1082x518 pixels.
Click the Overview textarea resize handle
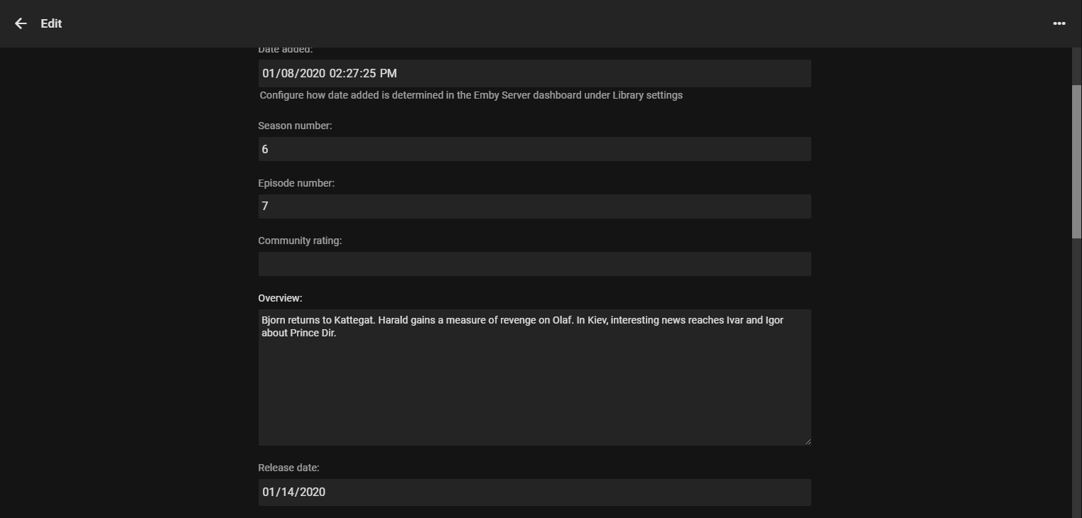click(x=807, y=441)
